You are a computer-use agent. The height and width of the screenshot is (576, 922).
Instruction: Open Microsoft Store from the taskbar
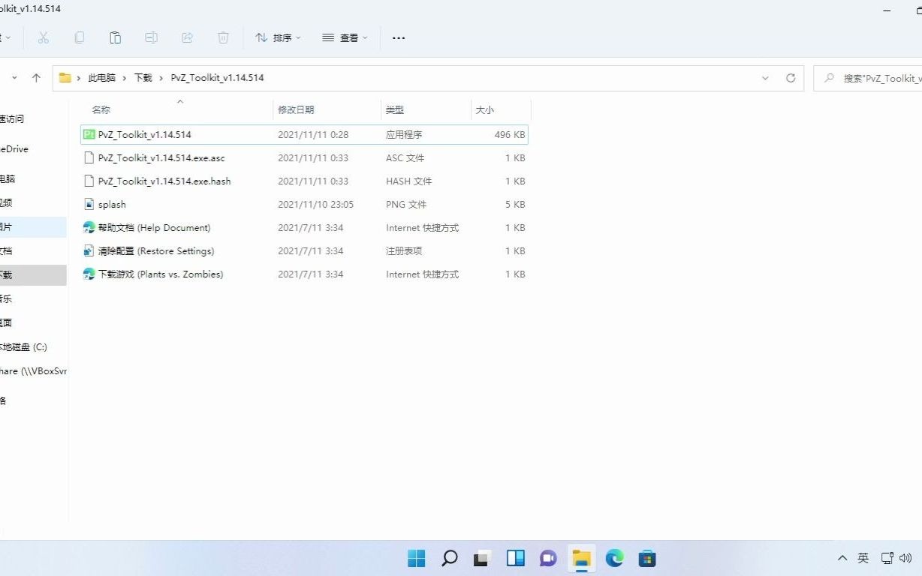click(x=646, y=558)
